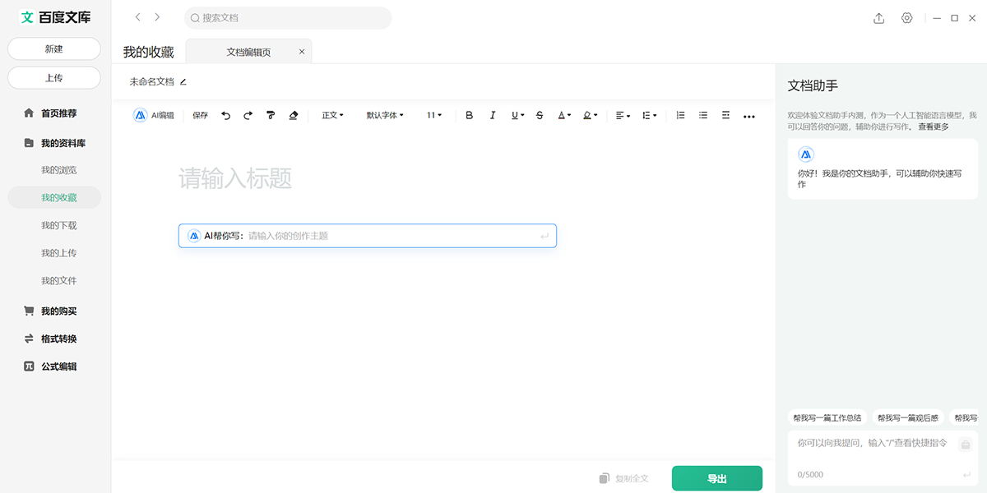Open the 正文 paragraph style dropdown
The height and width of the screenshot is (493, 987).
pyautogui.click(x=332, y=116)
